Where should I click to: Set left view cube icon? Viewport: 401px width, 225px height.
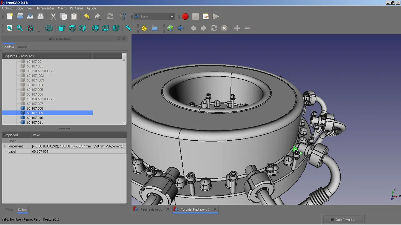point(116,28)
